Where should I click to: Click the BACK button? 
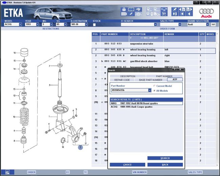[x=165, y=164]
